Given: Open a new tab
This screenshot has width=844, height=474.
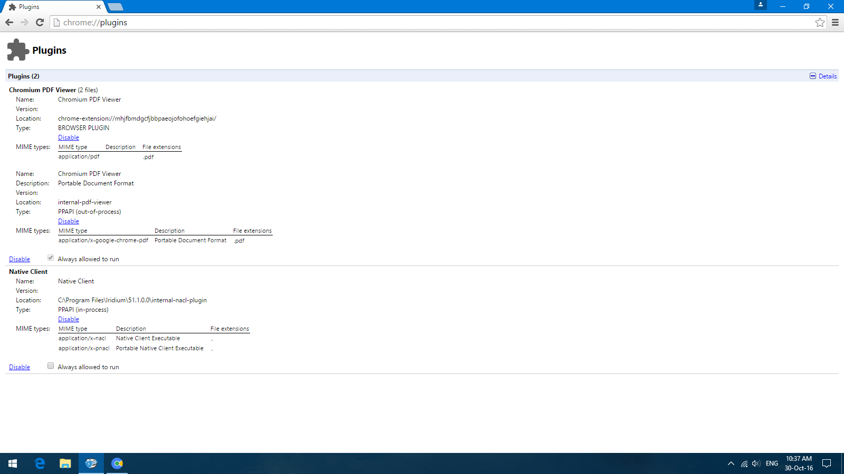Looking at the screenshot, I should click(x=116, y=7).
